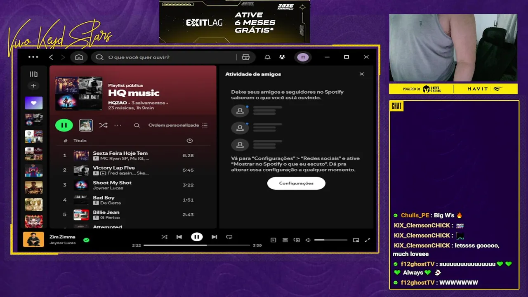Open artist link 'G Perico'
Image resolution: width=528 pixels, height=297 pixels.
click(110, 217)
